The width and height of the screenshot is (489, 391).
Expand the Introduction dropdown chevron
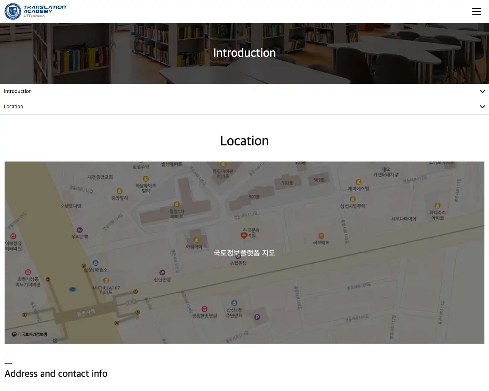(482, 92)
